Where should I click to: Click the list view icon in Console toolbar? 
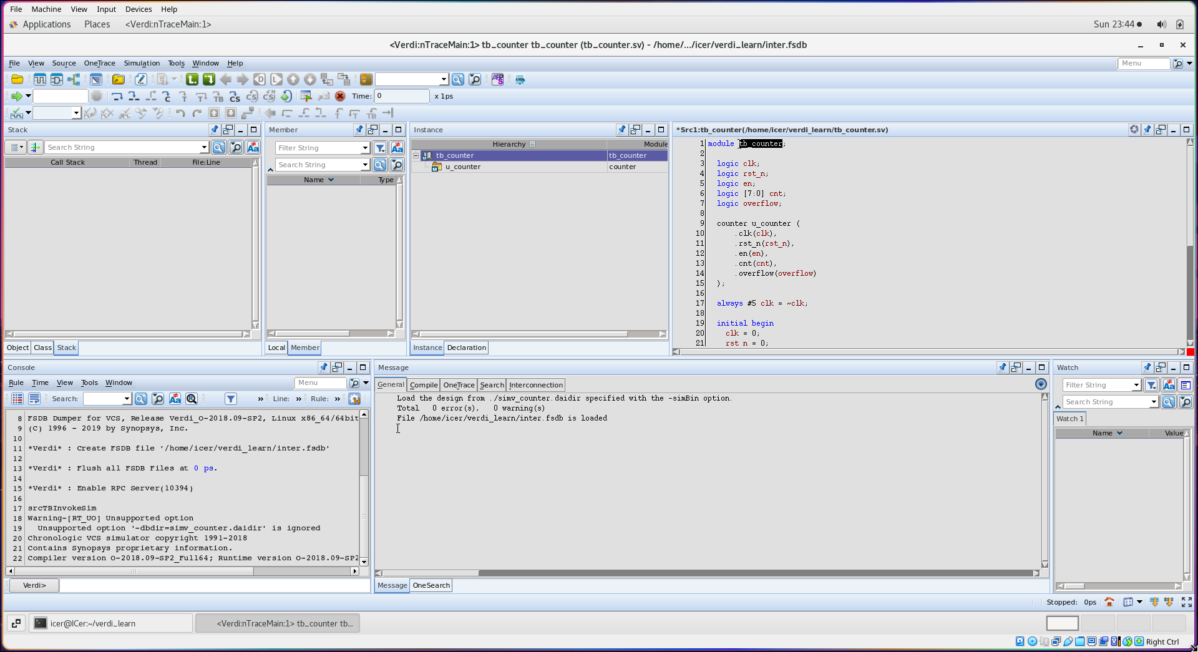coord(17,399)
